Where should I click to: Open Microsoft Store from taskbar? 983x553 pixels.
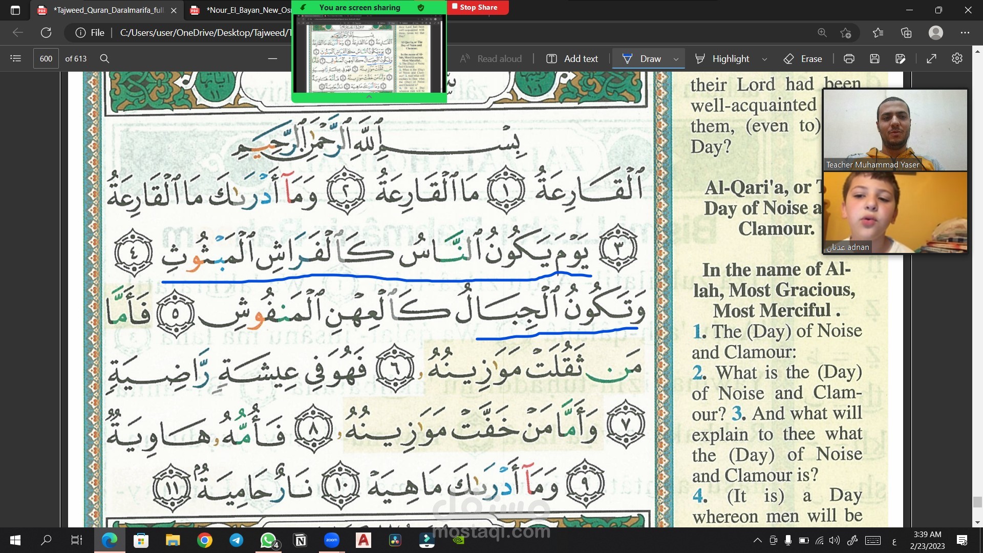pyautogui.click(x=141, y=540)
